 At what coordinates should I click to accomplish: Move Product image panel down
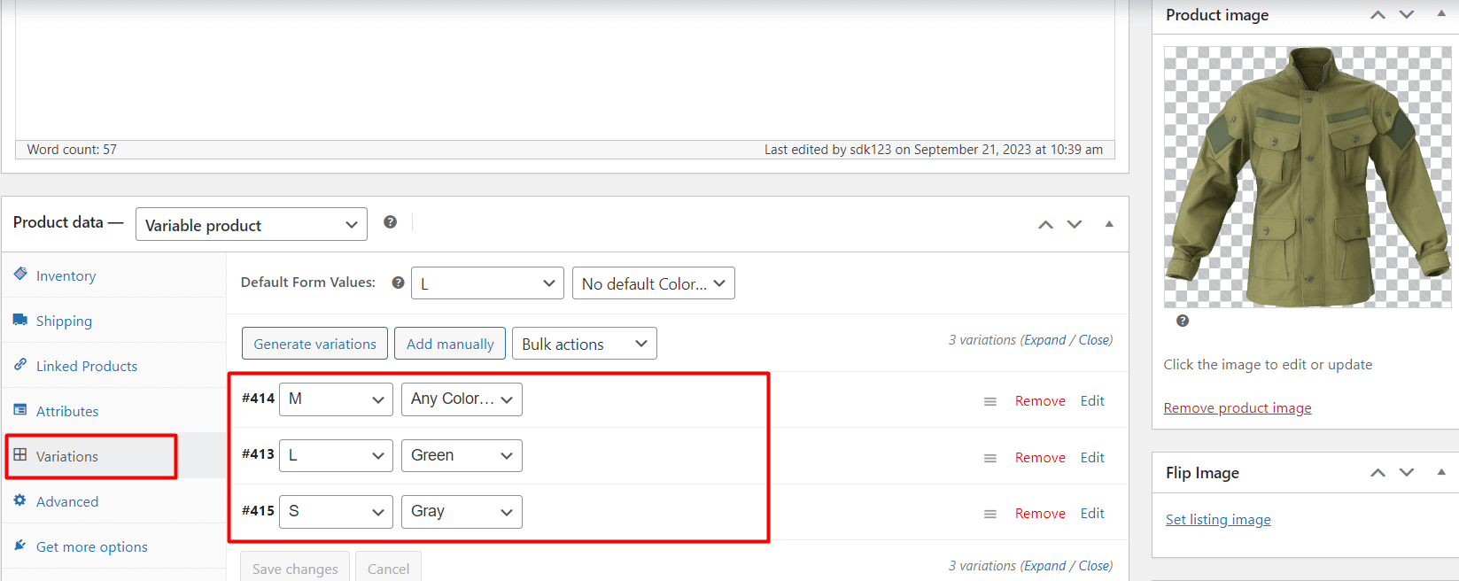[x=1407, y=15]
